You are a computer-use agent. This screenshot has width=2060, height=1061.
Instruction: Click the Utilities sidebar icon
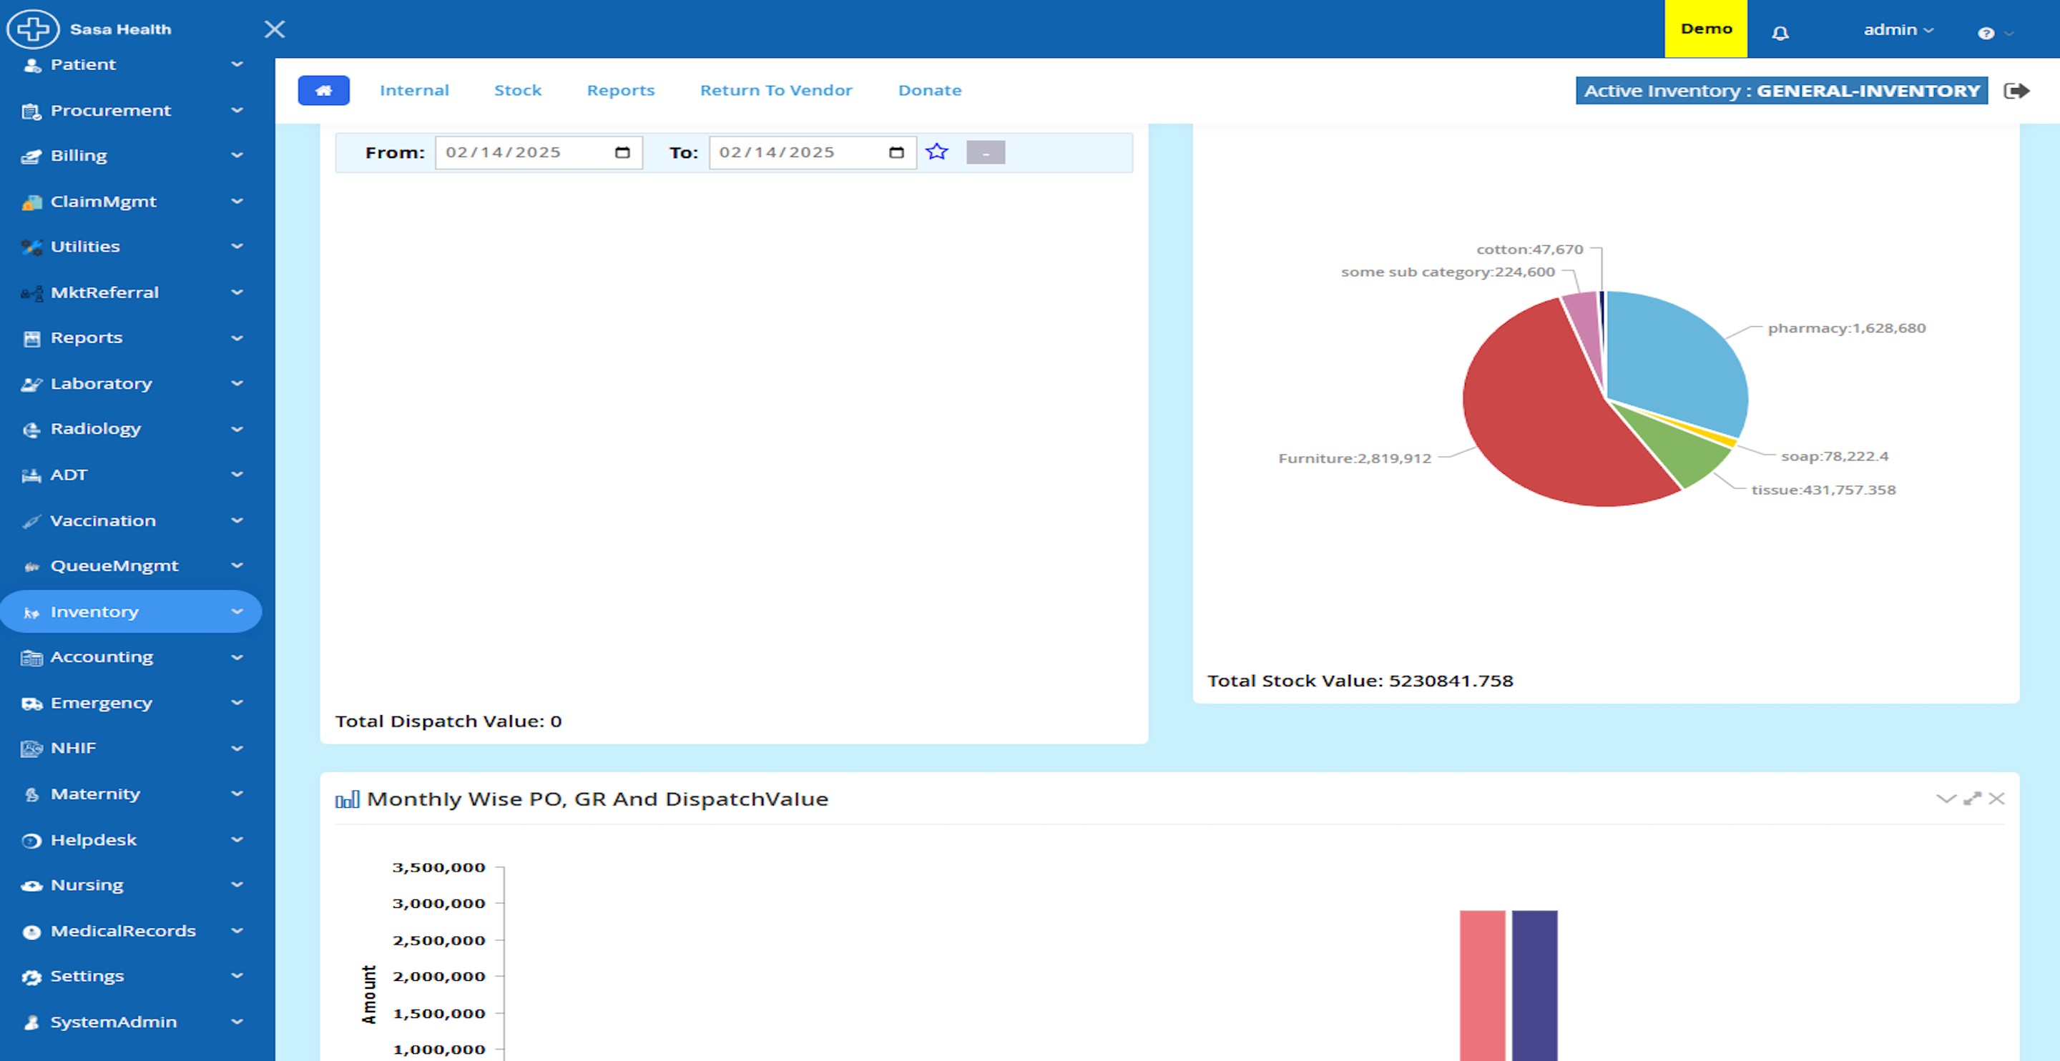32,247
